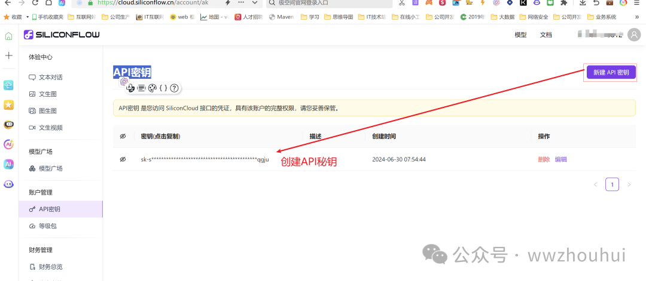Click the 新建 API 密钥 button
This screenshot has height=281, width=646.
pos(611,73)
